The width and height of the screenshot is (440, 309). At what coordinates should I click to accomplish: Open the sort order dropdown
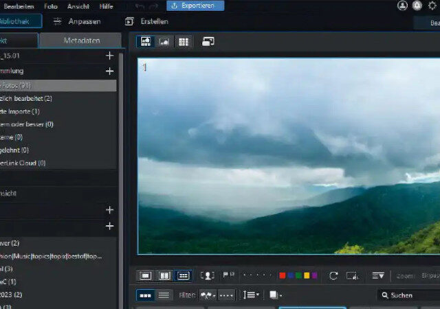coord(251,295)
